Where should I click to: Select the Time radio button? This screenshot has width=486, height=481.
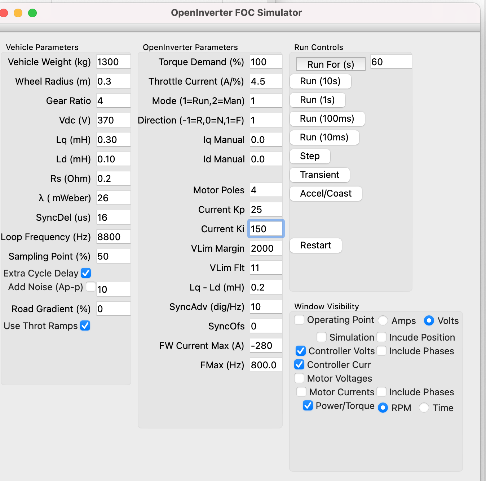tap(424, 408)
